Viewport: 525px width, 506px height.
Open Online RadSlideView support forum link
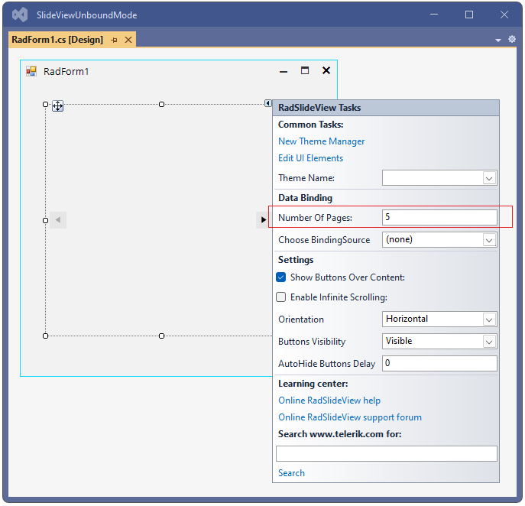point(350,417)
